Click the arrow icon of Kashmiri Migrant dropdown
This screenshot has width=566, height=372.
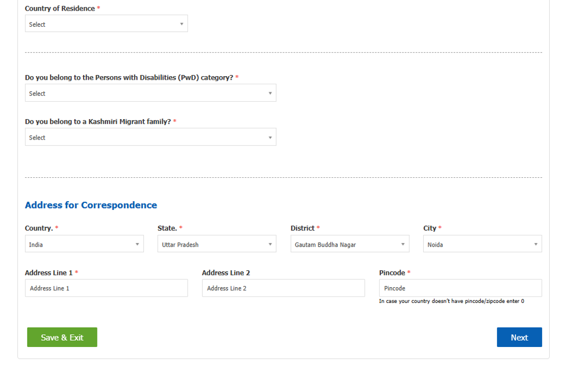[270, 137]
